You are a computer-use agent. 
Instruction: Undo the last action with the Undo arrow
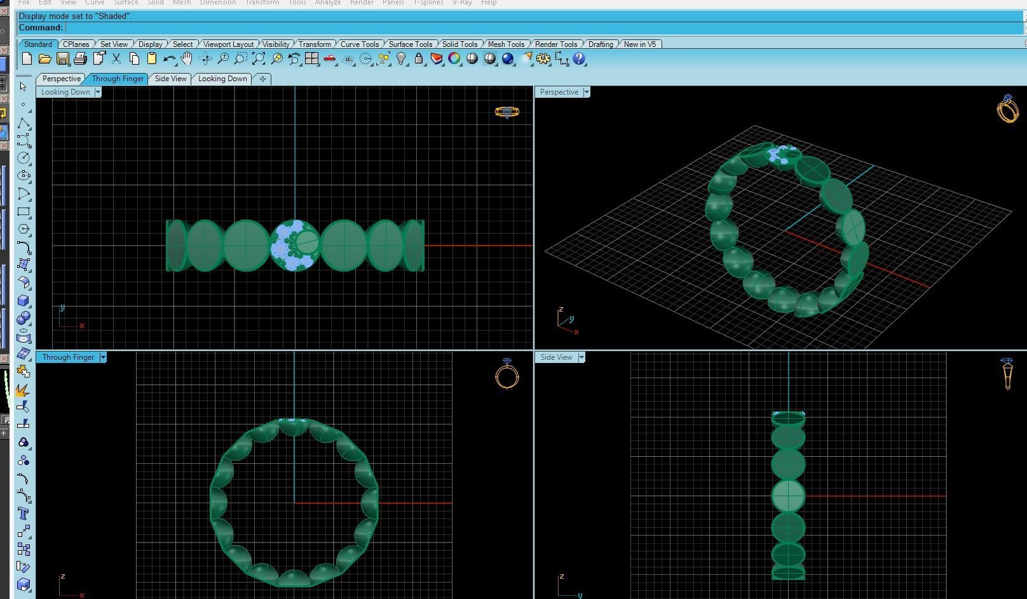point(170,59)
